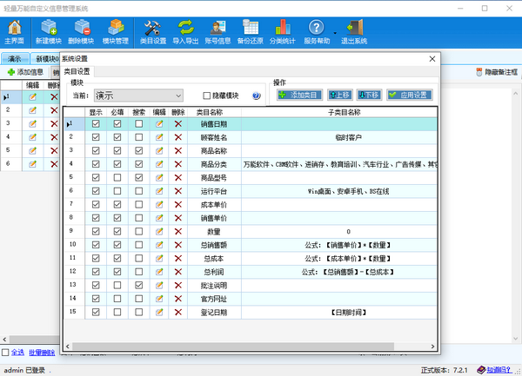
Task: Toggle the 隐藏模块 checkbox
Action: [x=206, y=96]
